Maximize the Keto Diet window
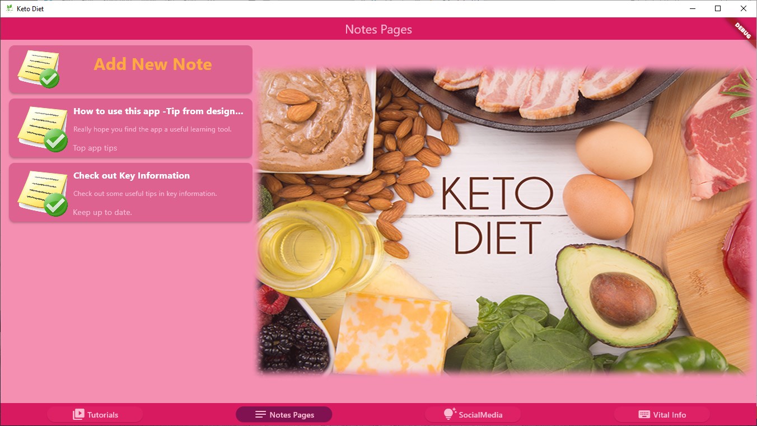The image size is (757, 426). pyautogui.click(x=718, y=8)
